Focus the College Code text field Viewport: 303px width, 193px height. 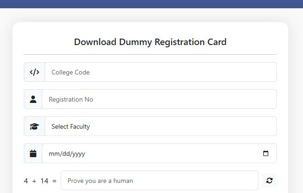tap(160, 72)
